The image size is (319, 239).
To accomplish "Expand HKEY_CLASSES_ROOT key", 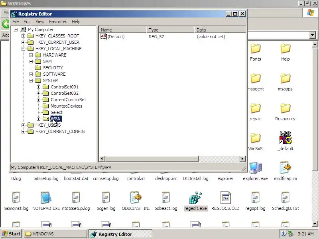I will pos(24,36).
